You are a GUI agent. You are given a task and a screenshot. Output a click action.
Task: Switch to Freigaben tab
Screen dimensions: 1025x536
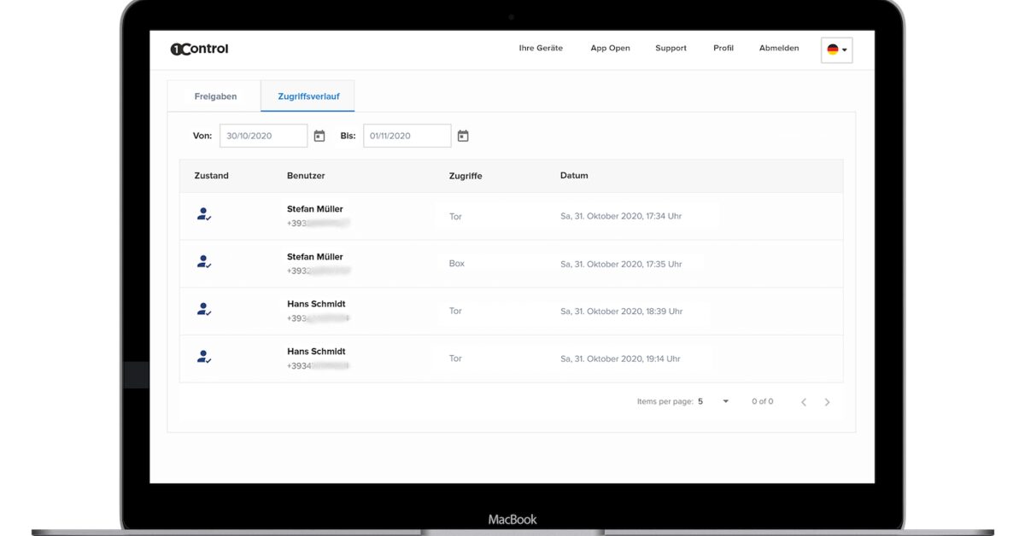click(x=215, y=96)
